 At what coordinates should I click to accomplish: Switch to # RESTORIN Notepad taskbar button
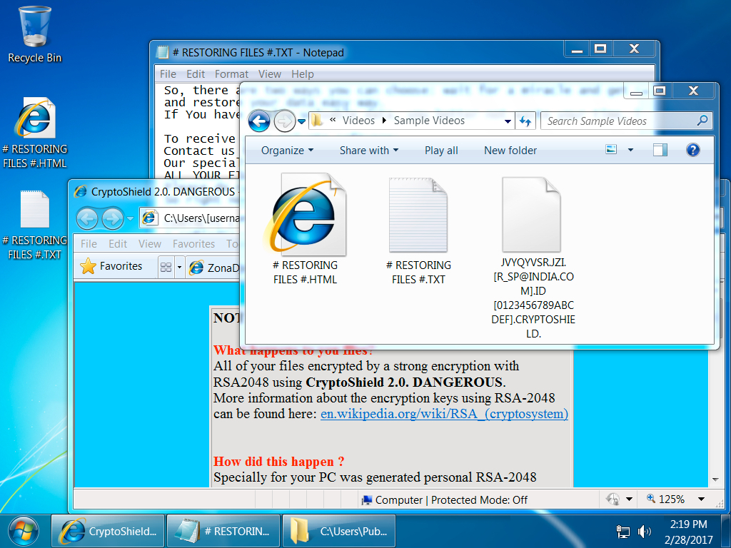coord(223,531)
